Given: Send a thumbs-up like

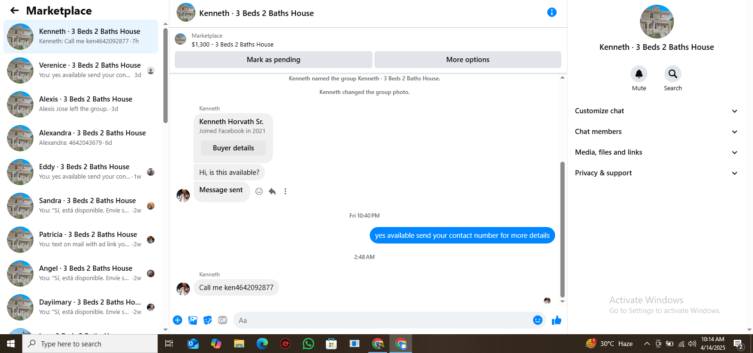Looking at the screenshot, I should point(557,320).
